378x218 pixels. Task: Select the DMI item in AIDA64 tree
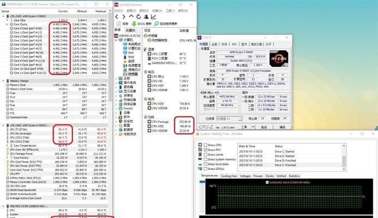(129, 52)
